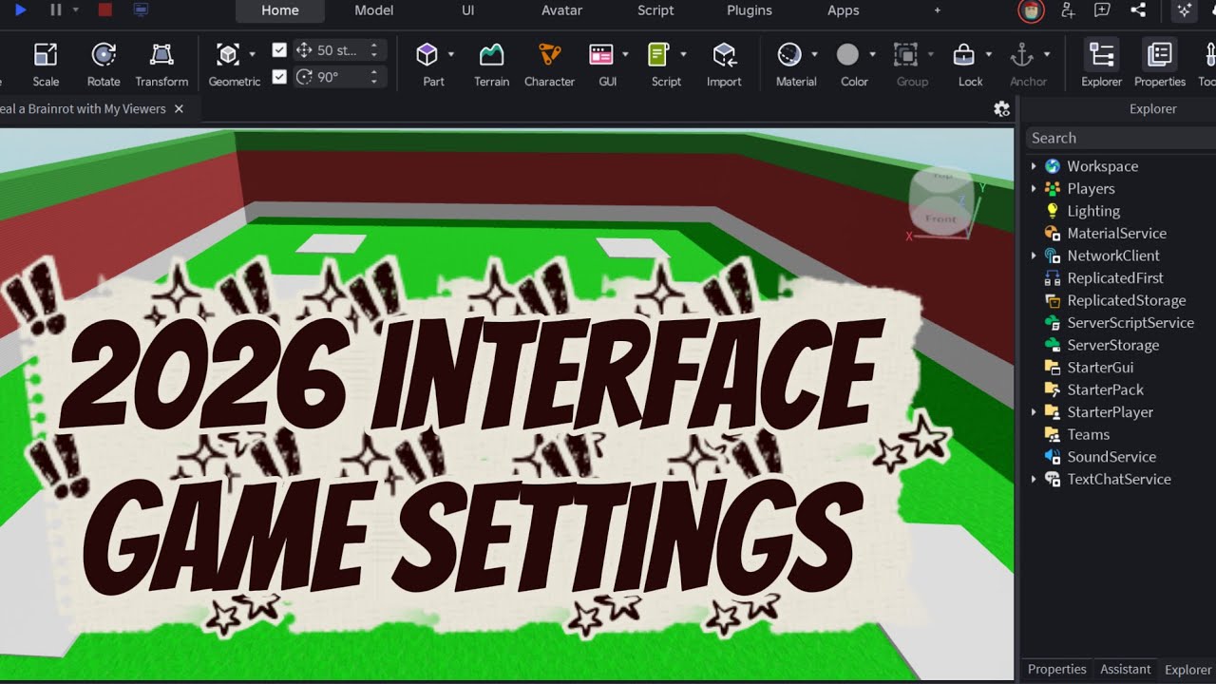Select MaterialService in the Explorer
The image size is (1216, 684).
[x=1116, y=234]
